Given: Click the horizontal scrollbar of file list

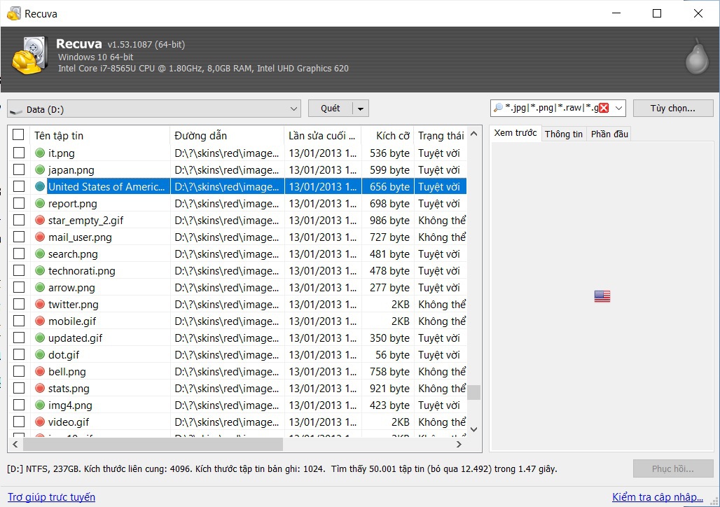Looking at the screenshot, I should point(153,444).
